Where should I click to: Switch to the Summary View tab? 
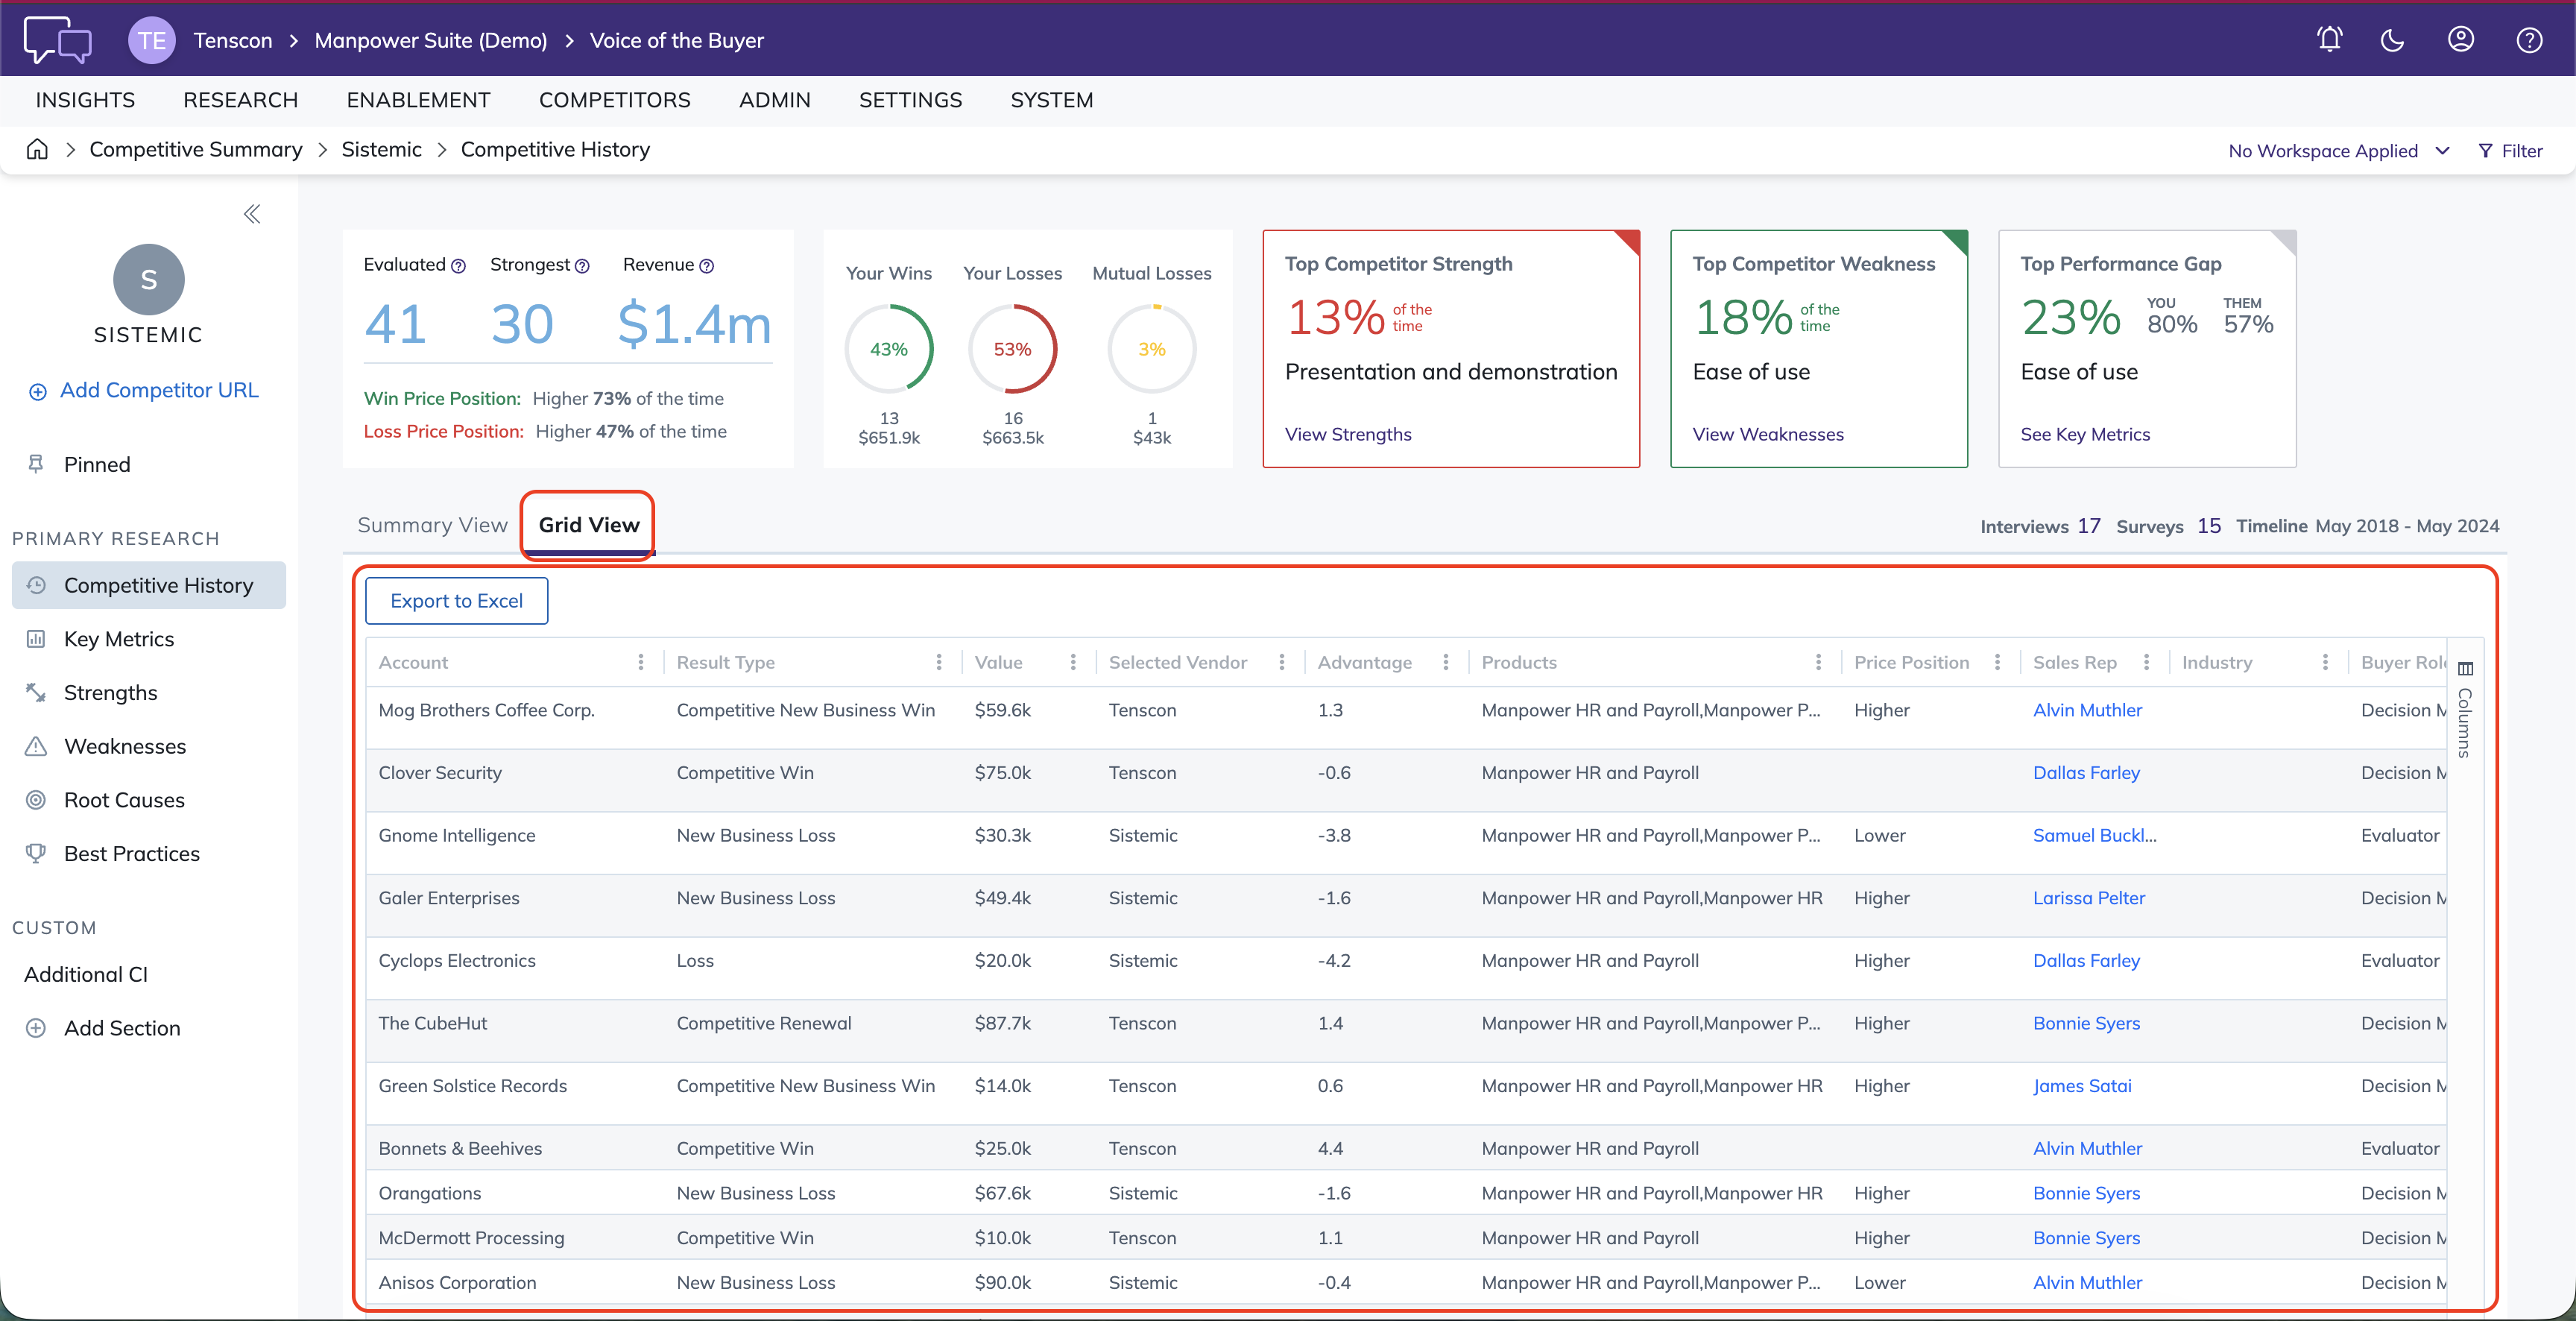(x=432, y=525)
